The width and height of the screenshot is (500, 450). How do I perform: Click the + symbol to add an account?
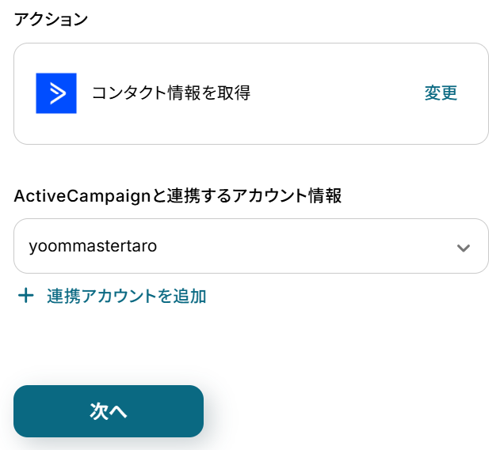pos(26,296)
